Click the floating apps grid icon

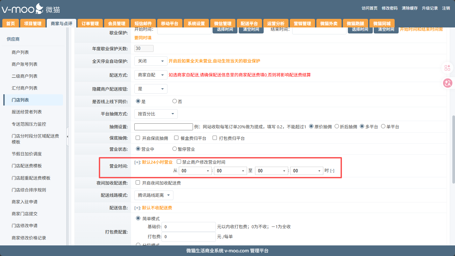(x=447, y=68)
